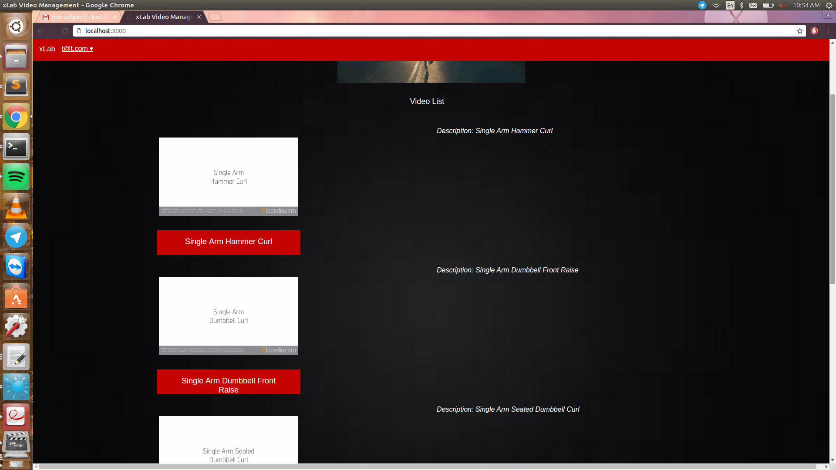Screen dimensions: 836x470
Task: Open the En keyboard language menu
Action: coord(730,5)
